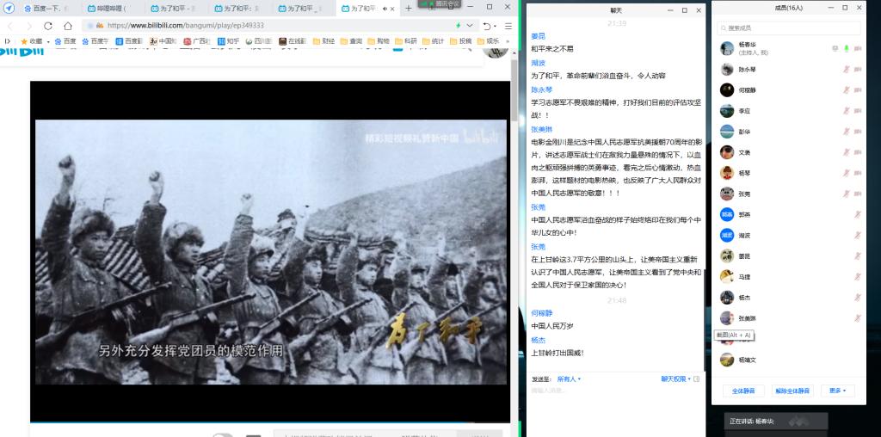Click the muted mic icon for 马捷
The height and width of the screenshot is (437, 881).
858,276
